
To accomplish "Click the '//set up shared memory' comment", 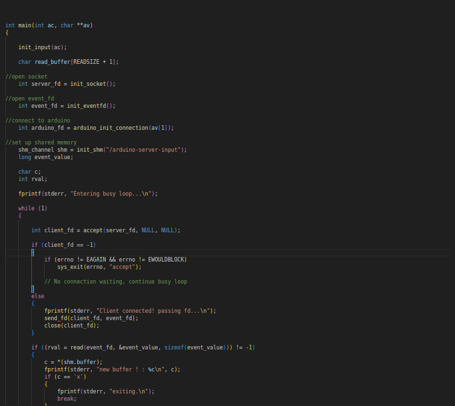I will [x=41, y=142].
